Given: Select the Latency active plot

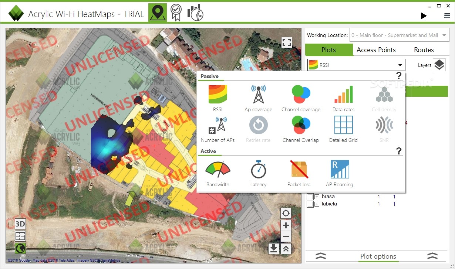Looking at the screenshot, I should coord(258,170).
